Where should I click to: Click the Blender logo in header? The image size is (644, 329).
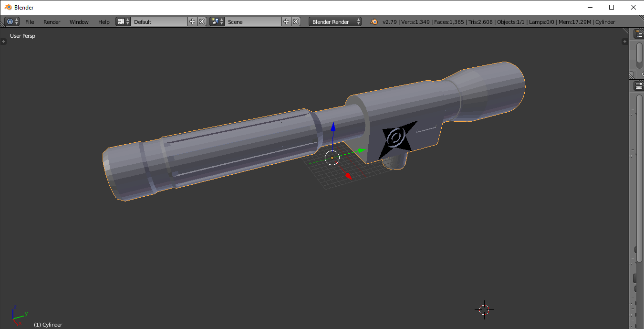point(374,21)
